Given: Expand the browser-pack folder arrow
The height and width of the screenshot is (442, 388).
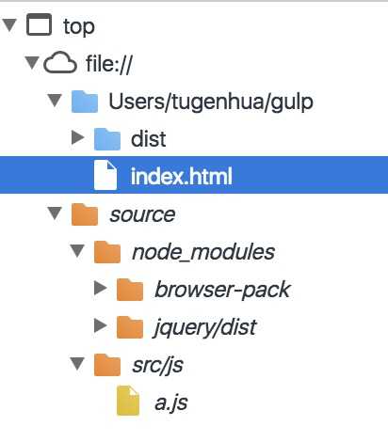Looking at the screenshot, I should coord(101,288).
